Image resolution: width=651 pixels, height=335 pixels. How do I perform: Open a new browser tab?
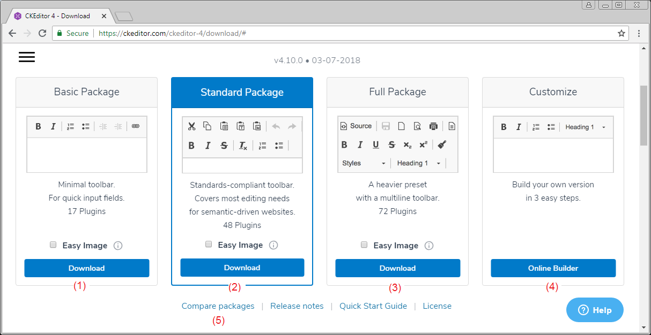(x=124, y=16)
